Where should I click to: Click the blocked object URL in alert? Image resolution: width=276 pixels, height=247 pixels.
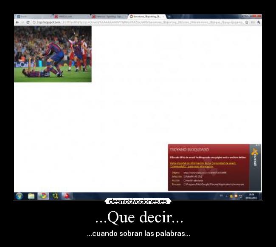point(205,173)
